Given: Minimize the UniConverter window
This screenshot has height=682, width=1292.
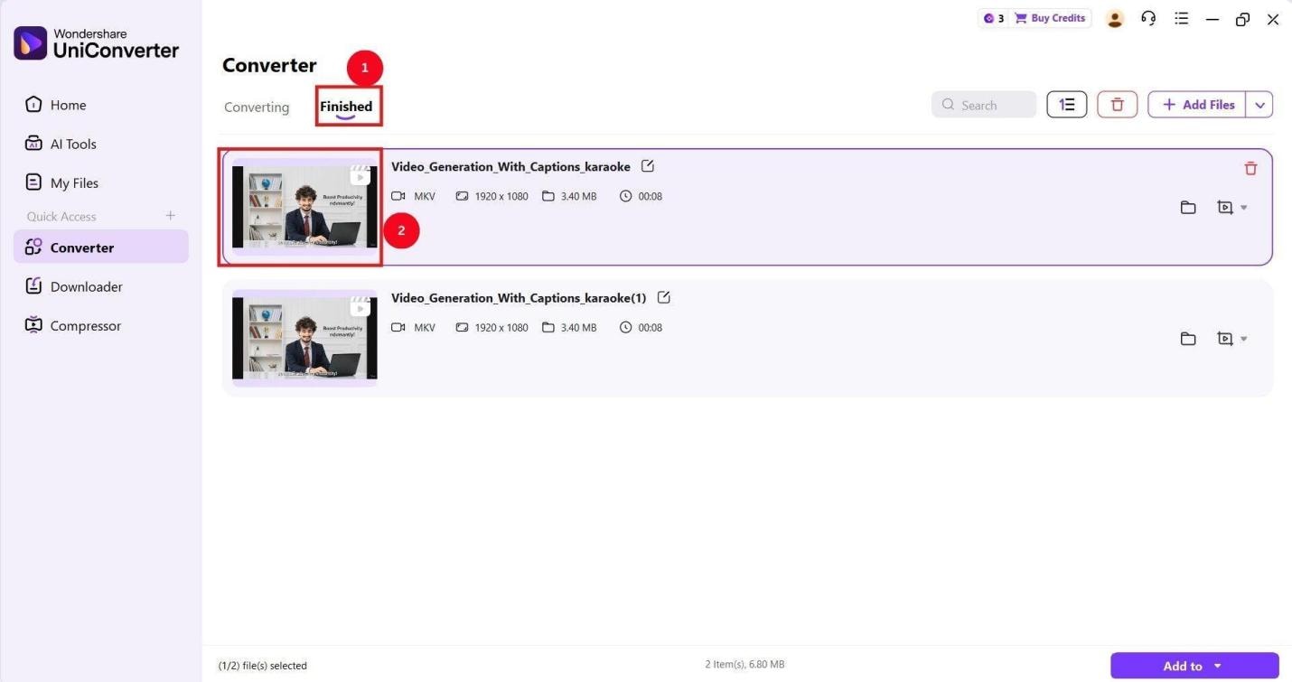Looking at the screenshot, I should (1212, 19).
